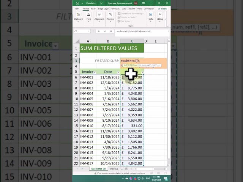Confirm the formula with the checkmark
The width and height of the screenshot is (243, 182).
point(105,31)
